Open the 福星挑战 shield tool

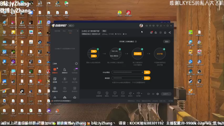[x=55, y=89]
